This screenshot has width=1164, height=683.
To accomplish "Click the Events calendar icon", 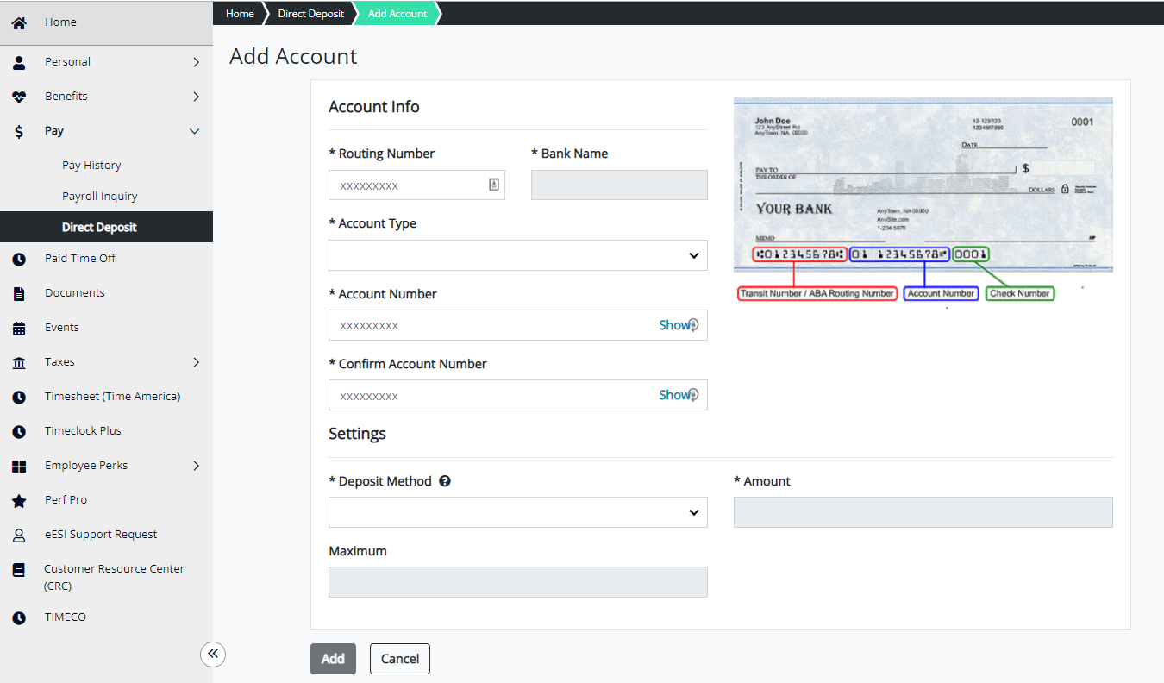I will pyautogui.click(x=19, y=327).
